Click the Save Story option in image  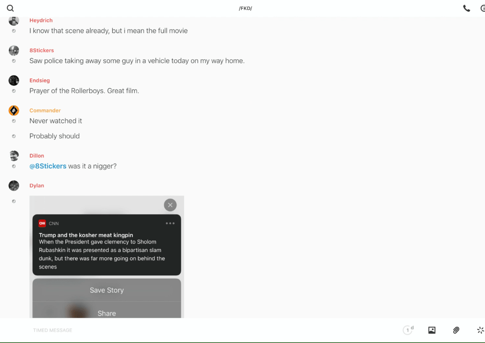point(107,290)
